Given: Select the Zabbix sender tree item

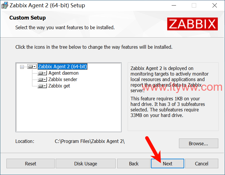Looking at the screenshot, I should click(63, 79).
